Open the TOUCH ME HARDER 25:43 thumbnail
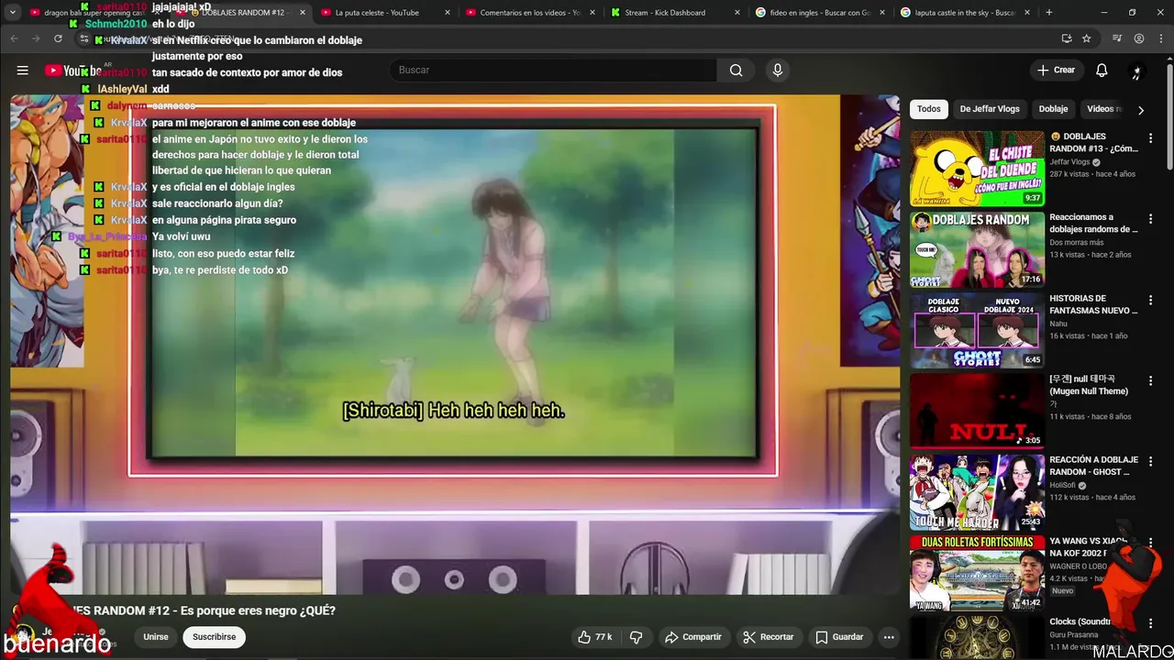 point(977,491)
